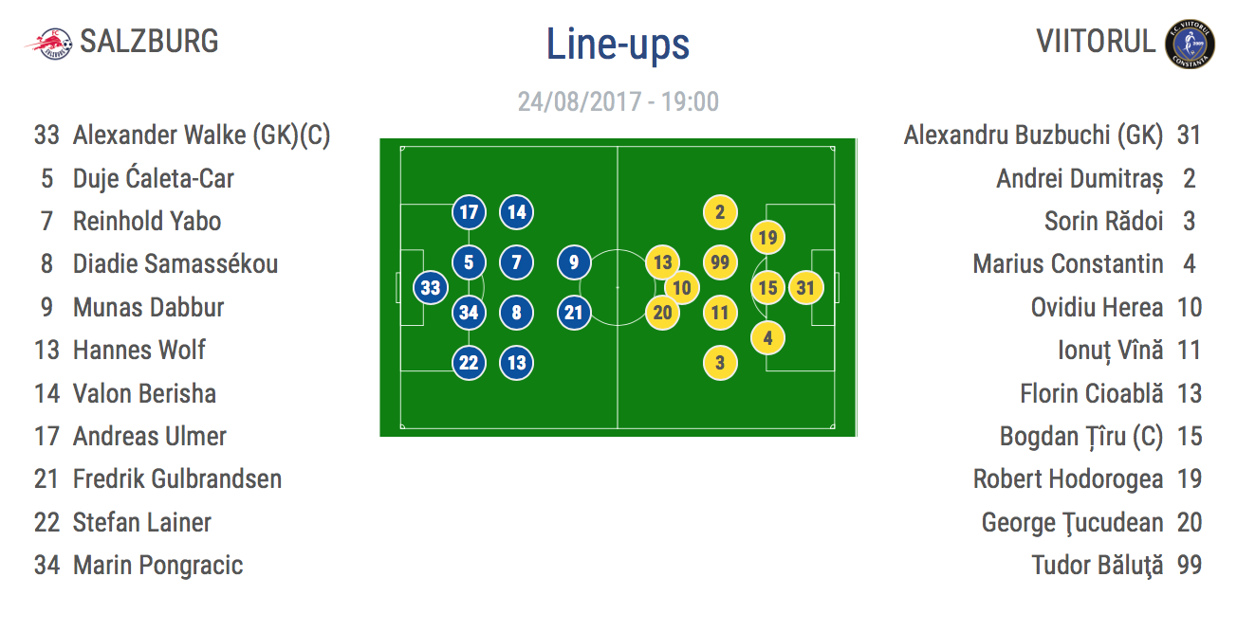Click blue player marker number 22

click(x=469, y=362)
